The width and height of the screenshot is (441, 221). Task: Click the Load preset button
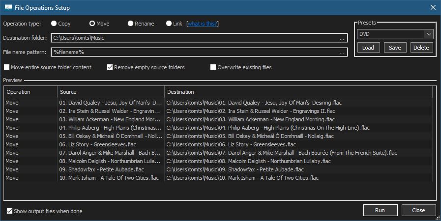(x=368, y=48)
